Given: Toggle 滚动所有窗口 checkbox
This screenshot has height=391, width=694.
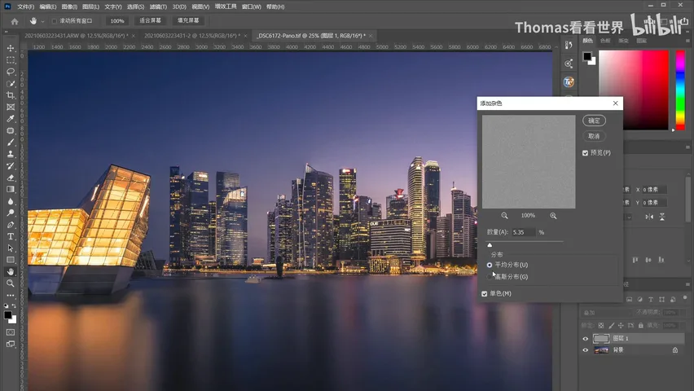Looking at the screenshot, I should 54,21.
